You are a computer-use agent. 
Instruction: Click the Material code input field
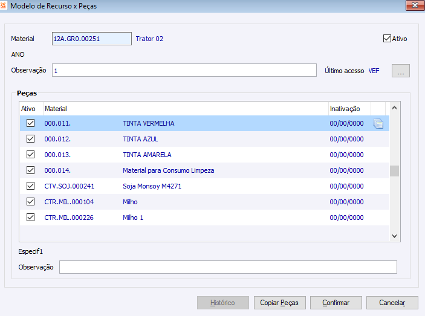click(x=92, y=39)
